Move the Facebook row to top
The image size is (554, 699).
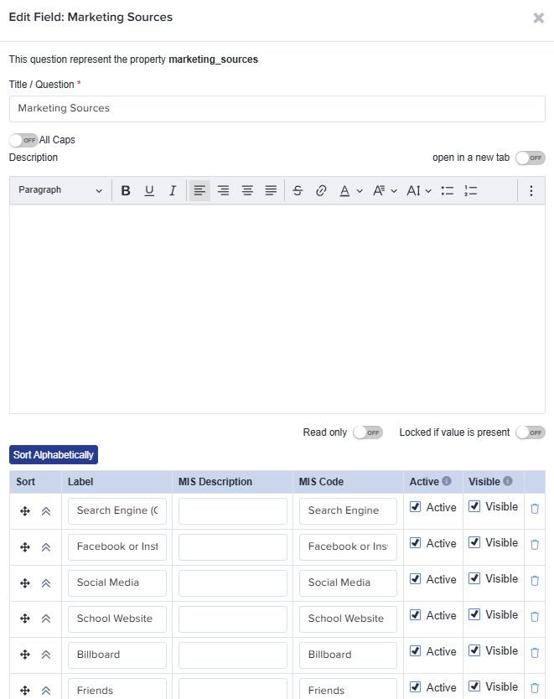46,546
